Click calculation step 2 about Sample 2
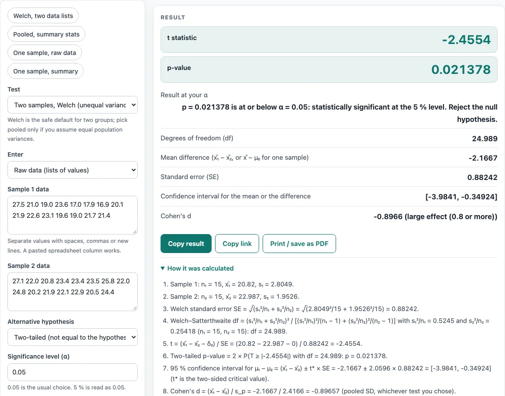 pyautogui.click(x=235, y=297)
